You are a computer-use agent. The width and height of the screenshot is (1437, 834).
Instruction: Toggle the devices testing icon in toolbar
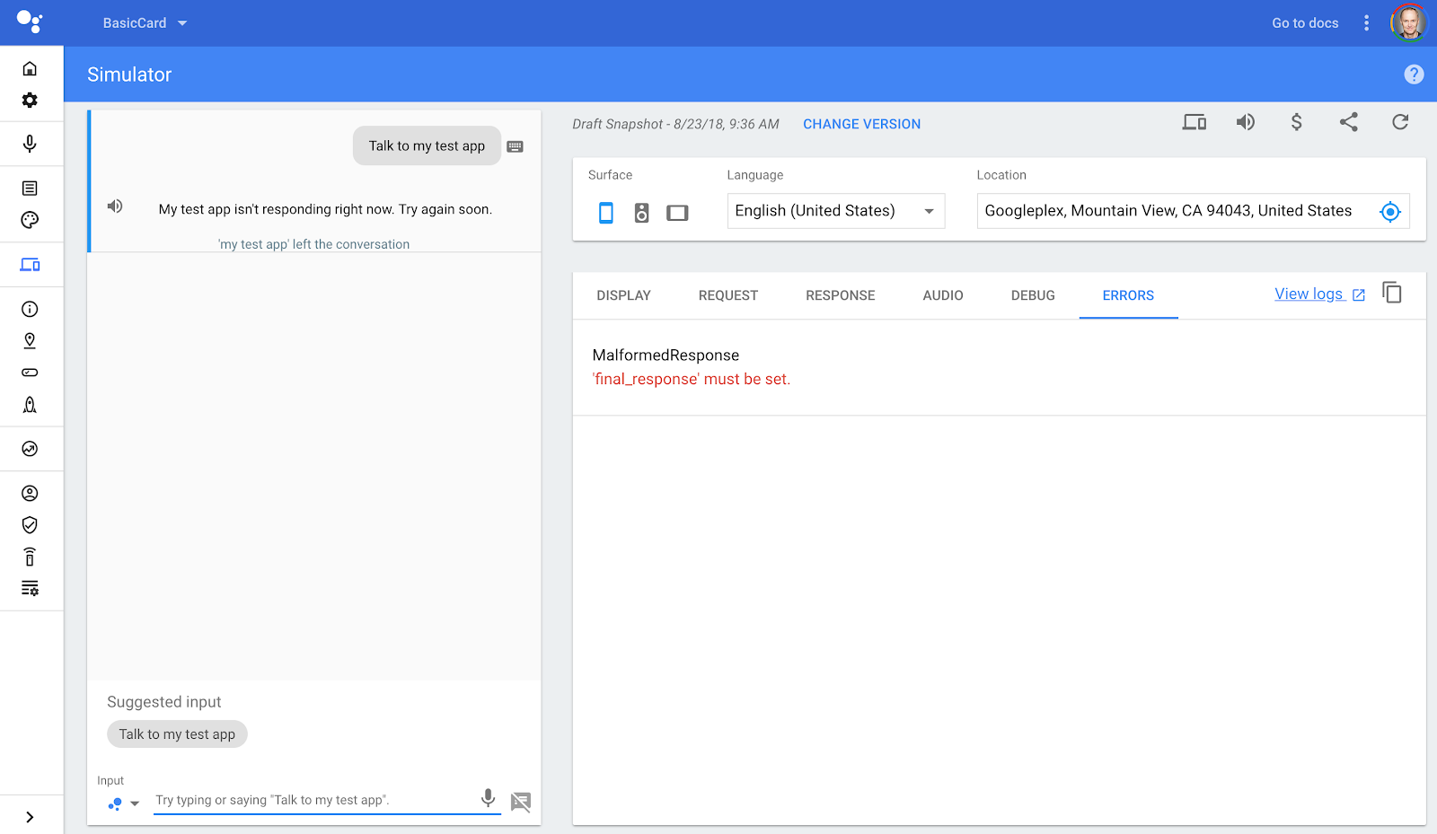coord(1195,122)
